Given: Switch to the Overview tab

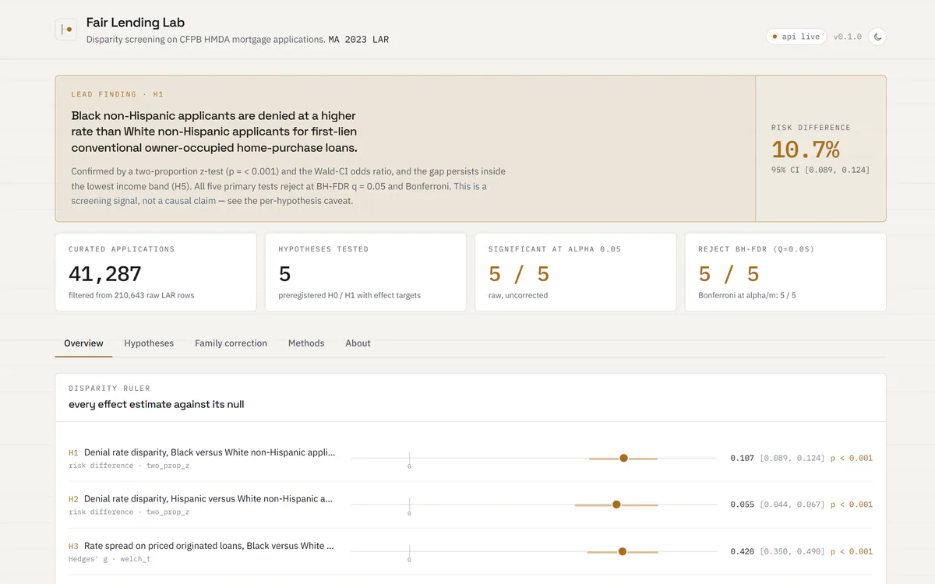Looking at the screenshot, I should point(83,343).
